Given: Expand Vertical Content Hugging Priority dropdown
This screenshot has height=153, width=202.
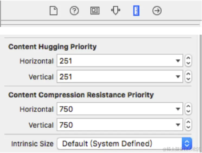Looking at the screenshot, I should pyautogui.click(x=178, y=76).
